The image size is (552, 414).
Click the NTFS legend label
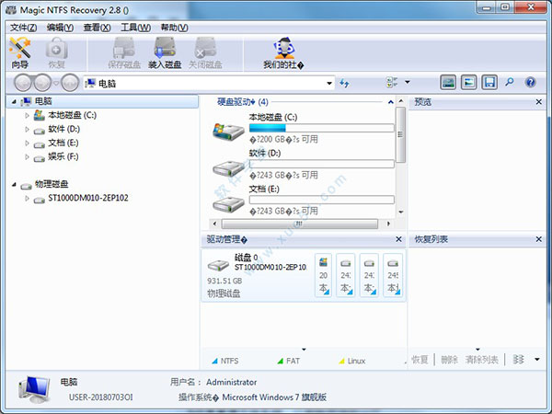(x=229, y=361)
